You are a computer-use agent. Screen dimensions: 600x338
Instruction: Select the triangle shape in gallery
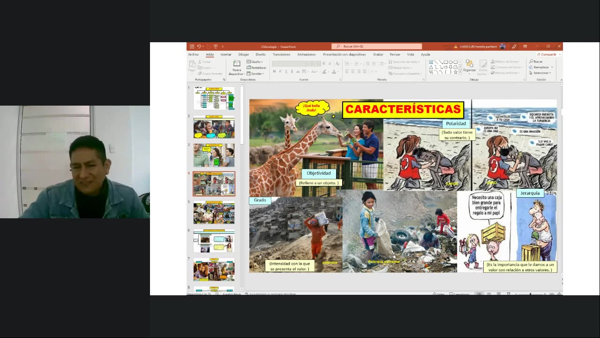point(431,67)
